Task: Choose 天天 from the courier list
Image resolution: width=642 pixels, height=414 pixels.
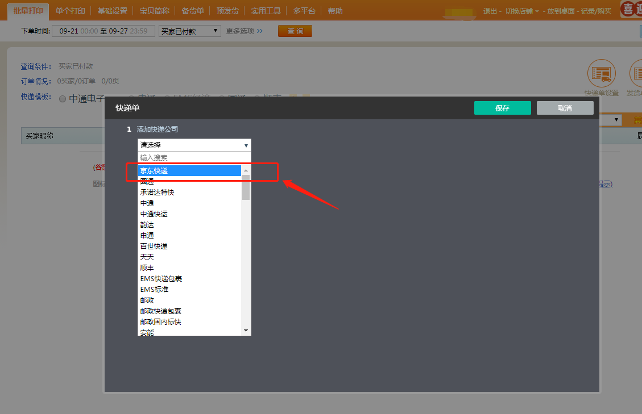Action: click(189, 257)
